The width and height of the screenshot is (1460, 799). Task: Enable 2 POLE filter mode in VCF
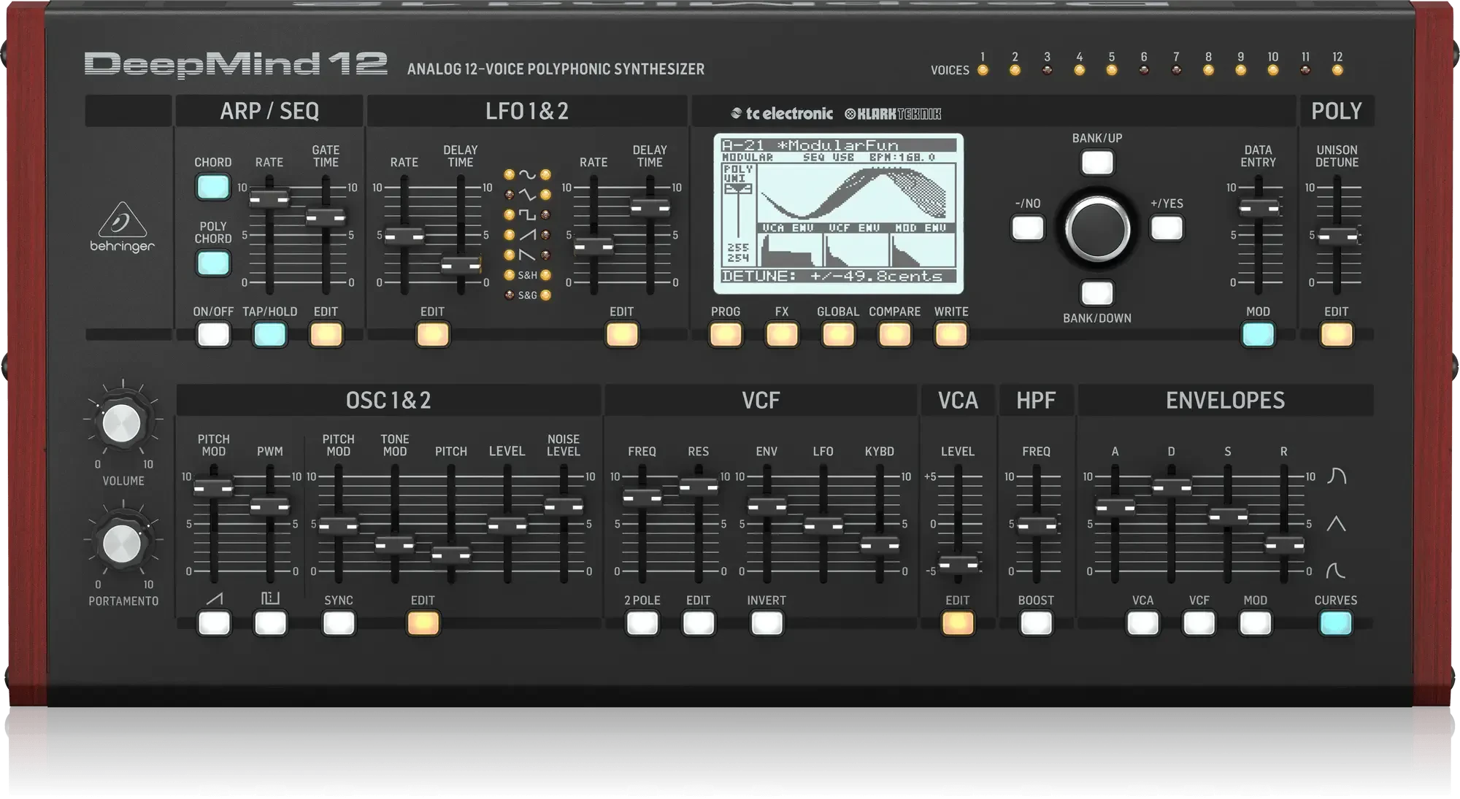(x=642, y=624)
